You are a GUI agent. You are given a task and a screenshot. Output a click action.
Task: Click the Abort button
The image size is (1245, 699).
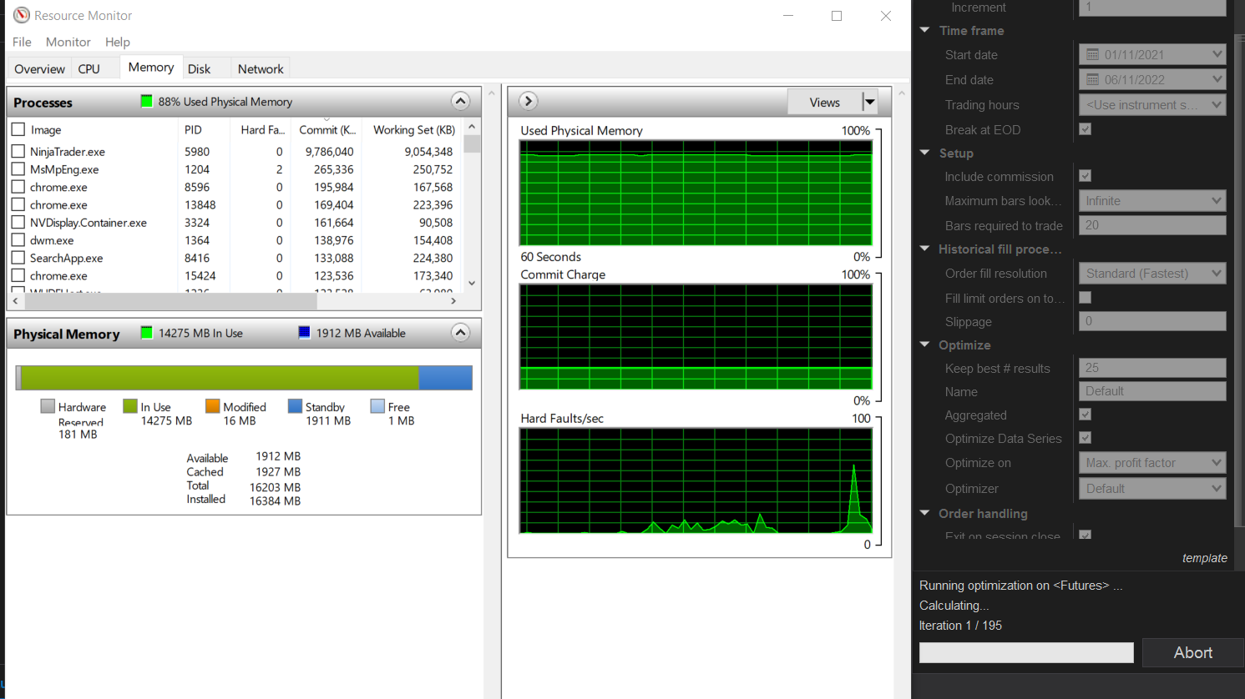point(1192,653)
